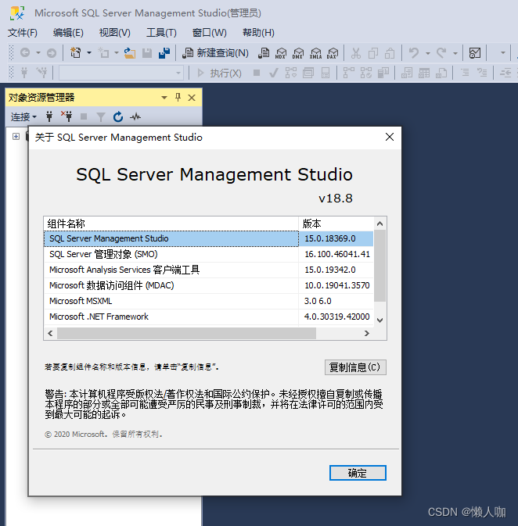
Task: Click the 执行(X) execute button
Action: [x=219, y=73]
